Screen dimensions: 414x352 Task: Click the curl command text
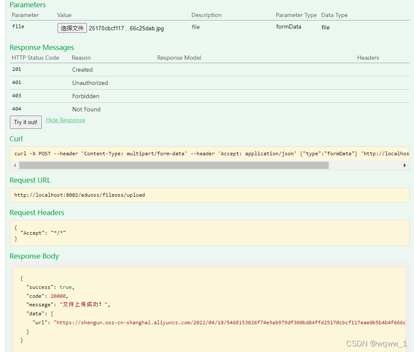click(211, 154)
